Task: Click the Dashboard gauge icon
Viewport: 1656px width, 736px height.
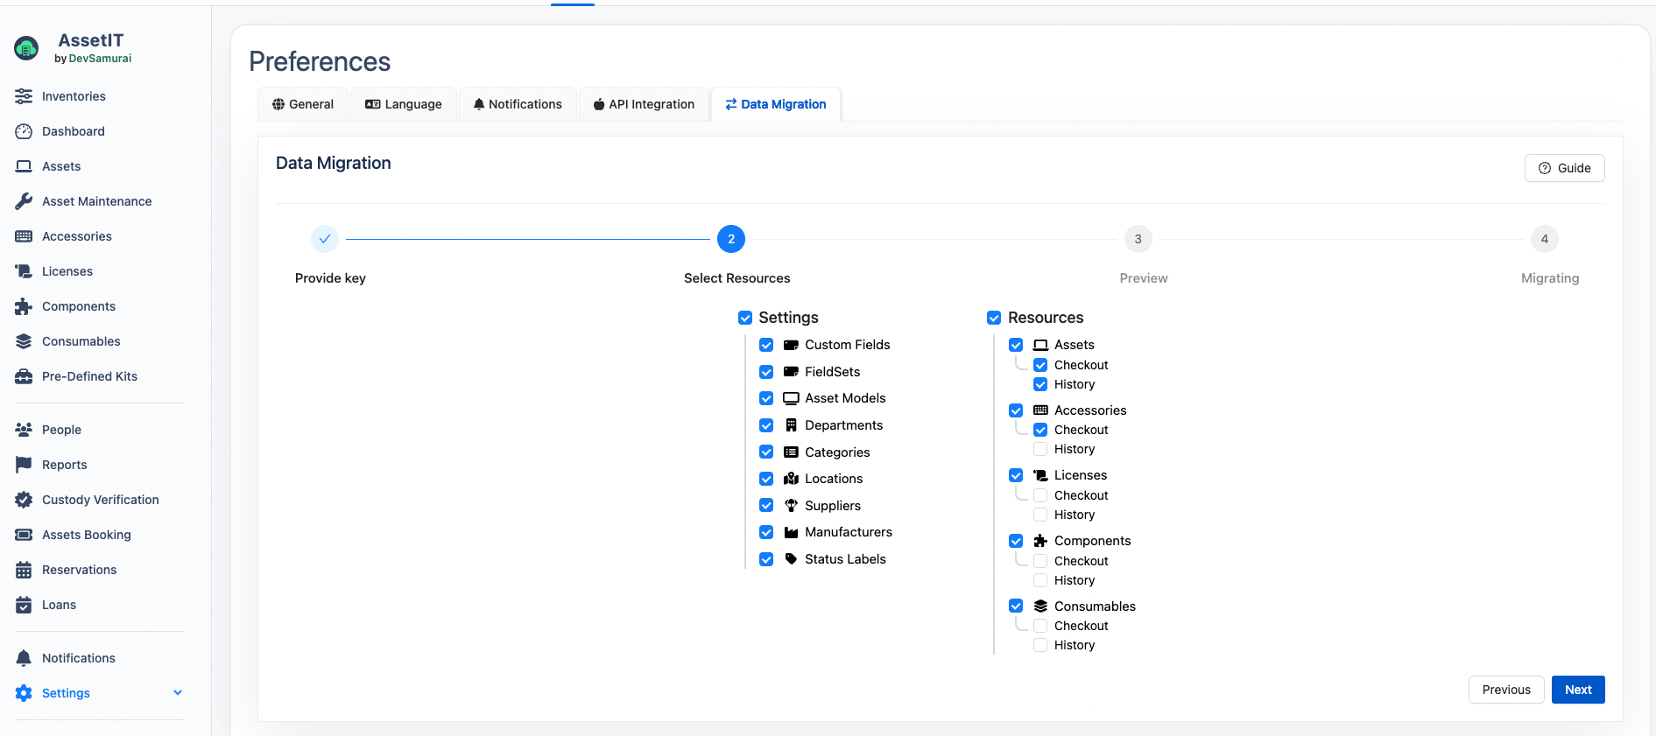Action: click(x=24, y=131)
